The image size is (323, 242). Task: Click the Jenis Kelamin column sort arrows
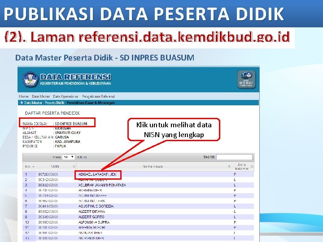(252, 166)
